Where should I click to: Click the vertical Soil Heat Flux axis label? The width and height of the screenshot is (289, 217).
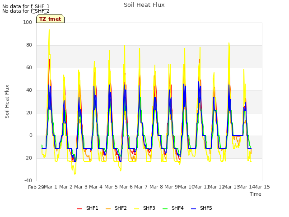(x=7, y=101)
